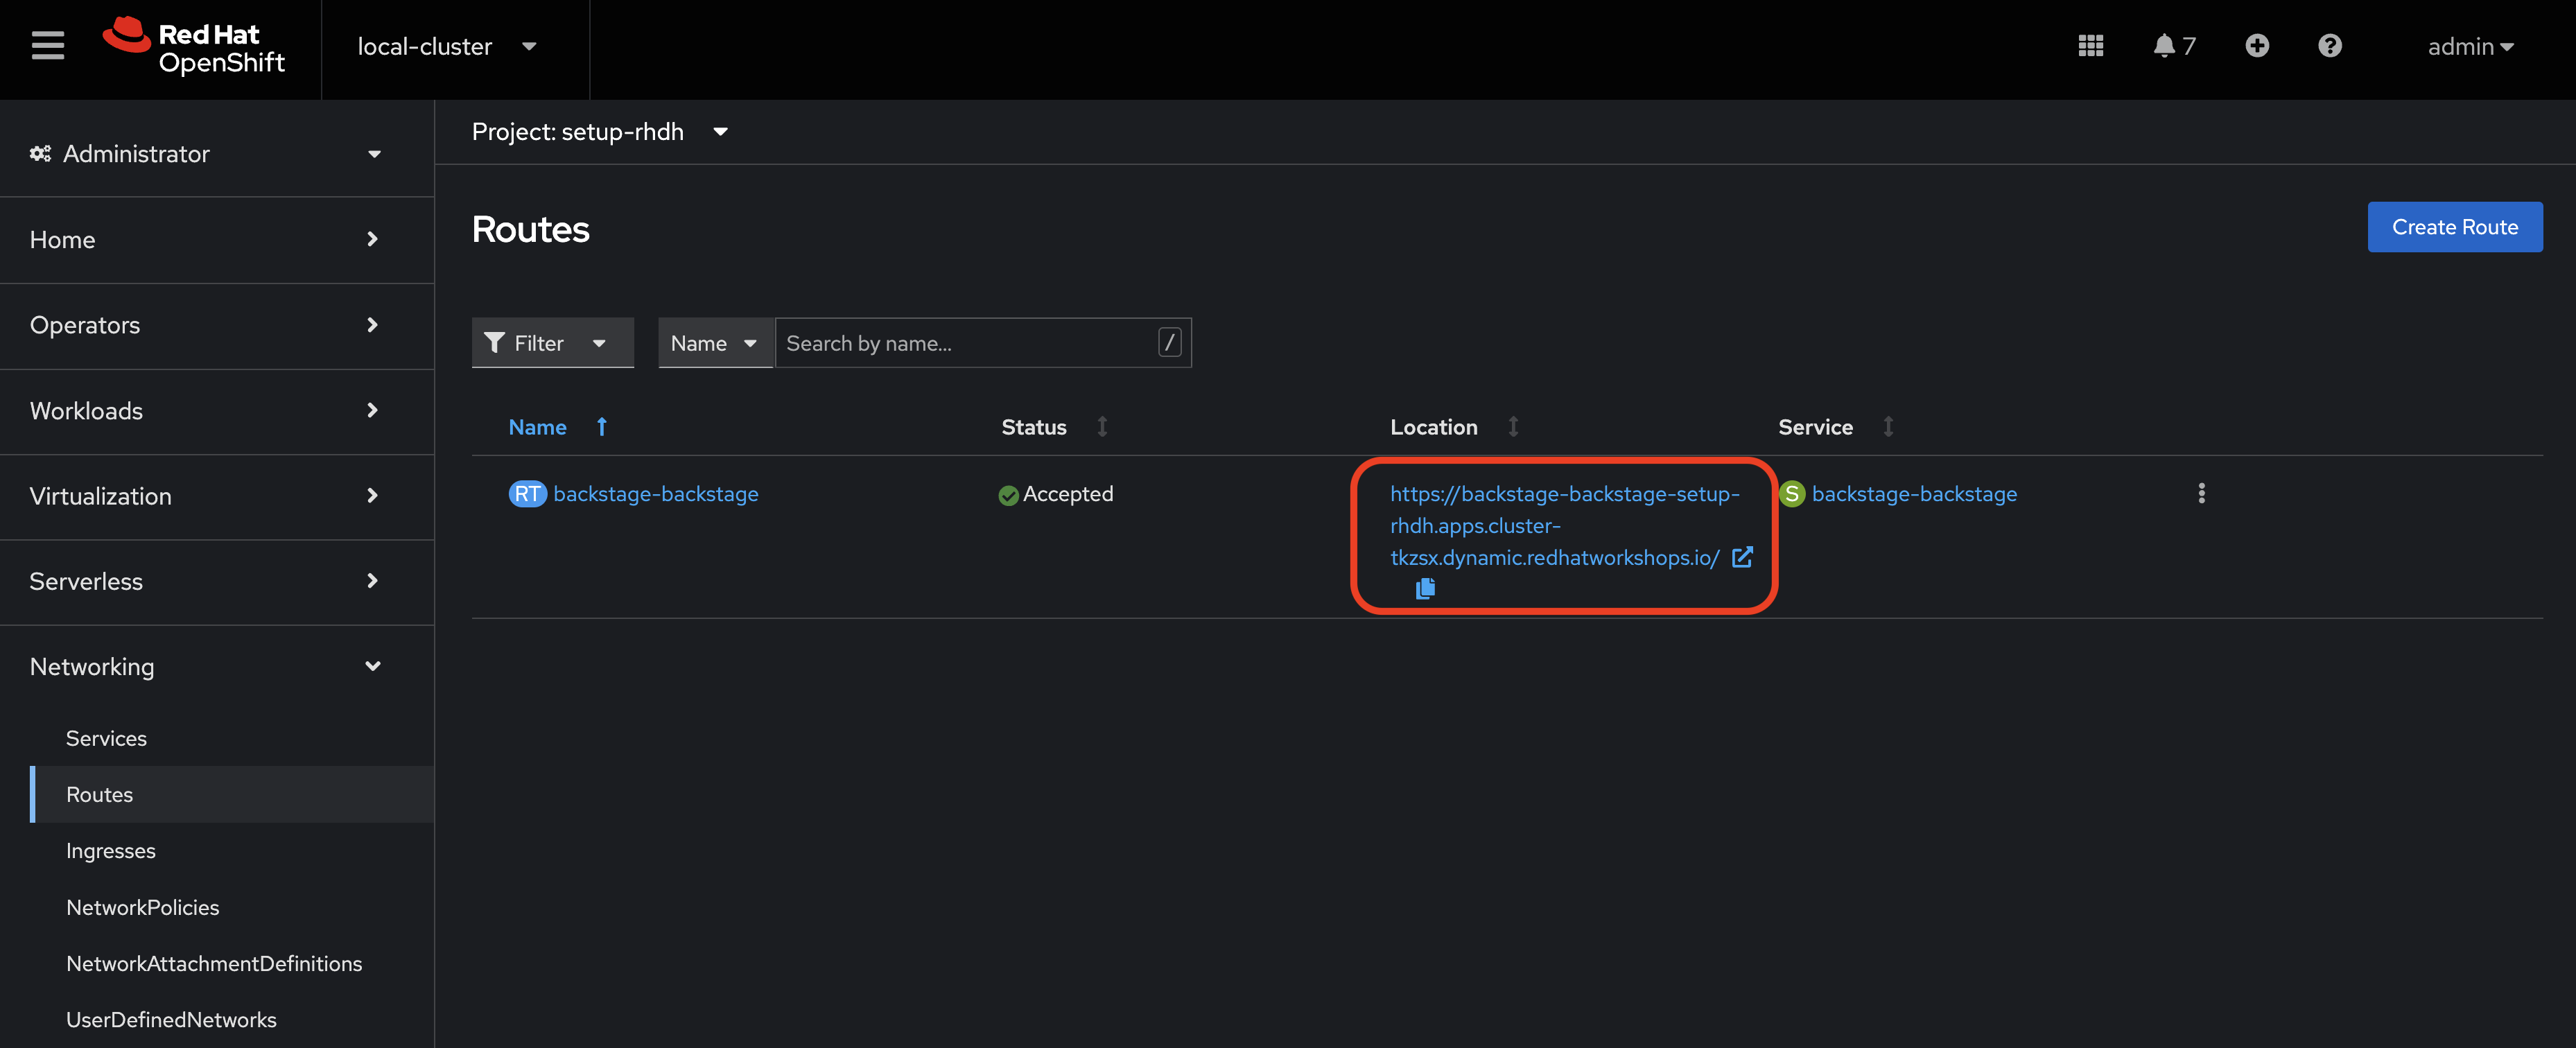Click the Red Hat OpenShift logo

click(194, 47)
